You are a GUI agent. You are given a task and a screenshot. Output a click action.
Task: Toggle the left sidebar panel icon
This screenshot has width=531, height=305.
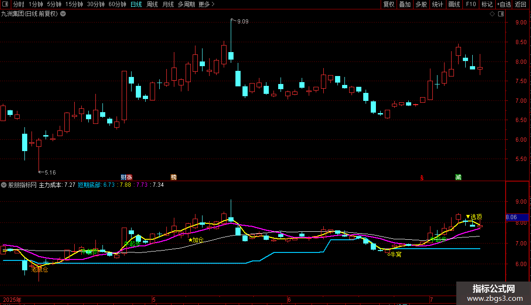(5, 4)
